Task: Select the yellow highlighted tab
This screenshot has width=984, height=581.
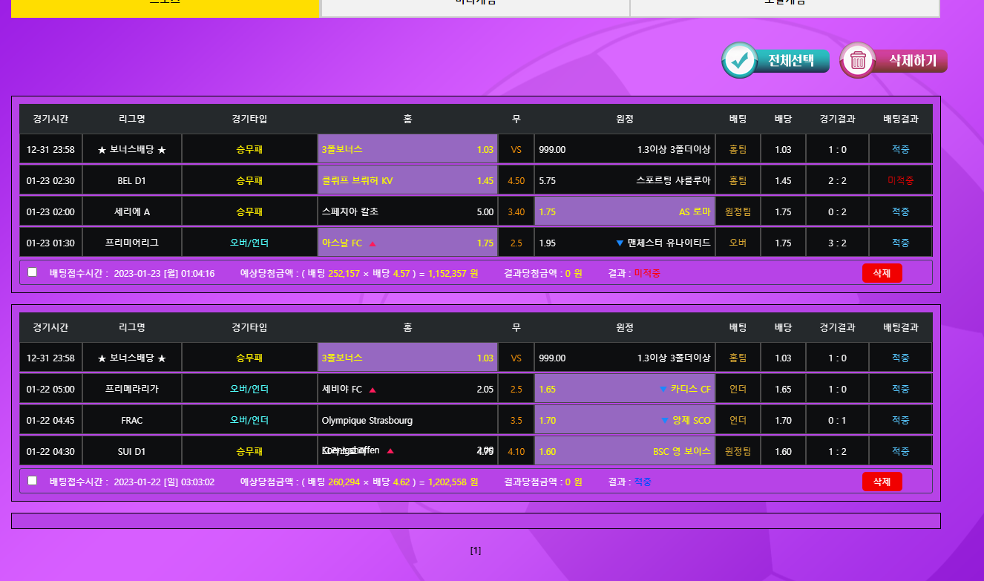Action: [x=165, y=6]
